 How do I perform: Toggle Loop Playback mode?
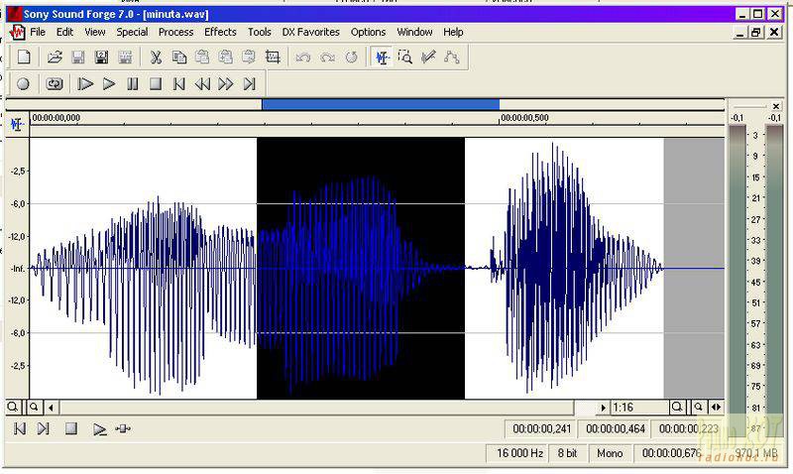[x=55, y=84]
